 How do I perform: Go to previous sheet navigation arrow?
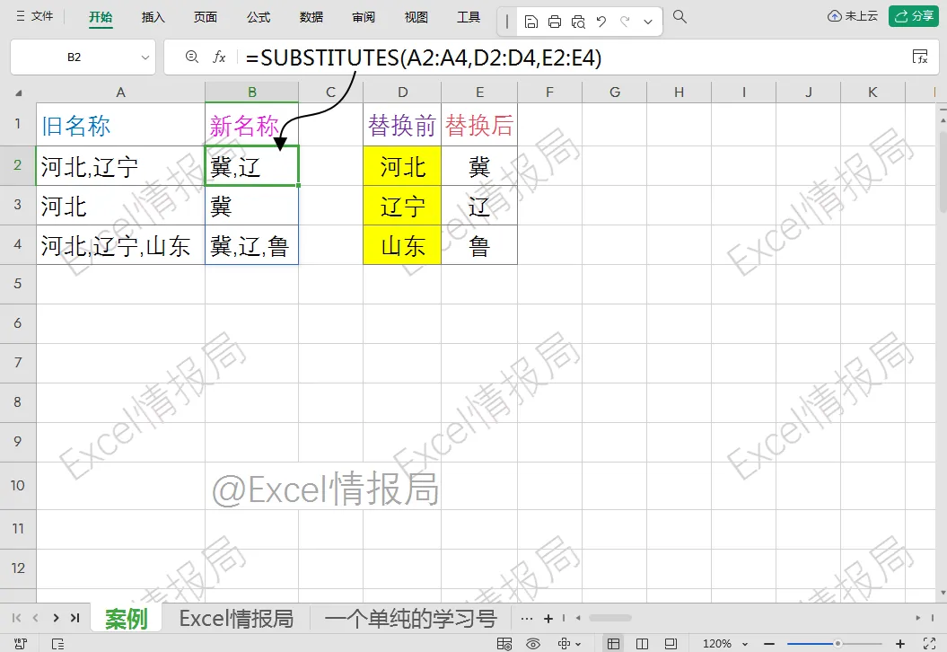[36, 618]
